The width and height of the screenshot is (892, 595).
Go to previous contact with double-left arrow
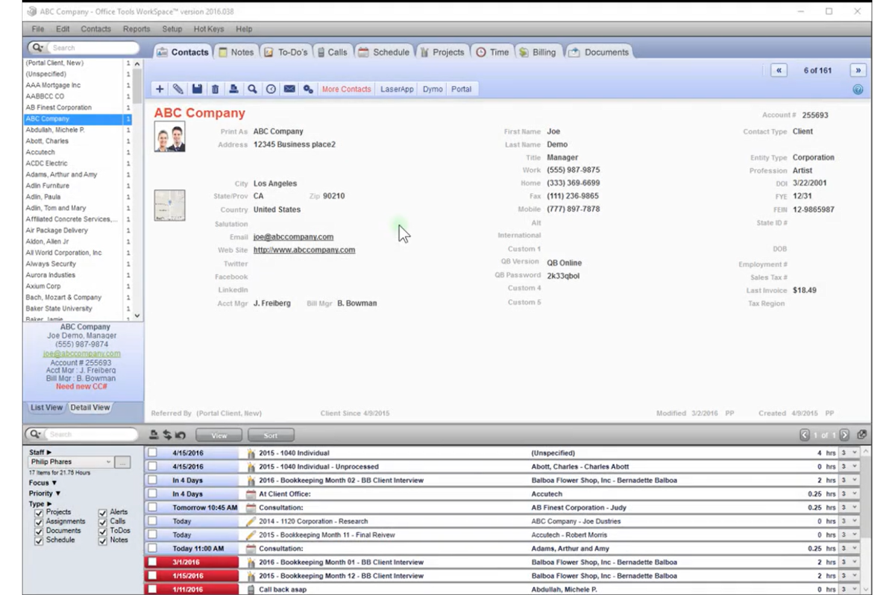[779, 71]
